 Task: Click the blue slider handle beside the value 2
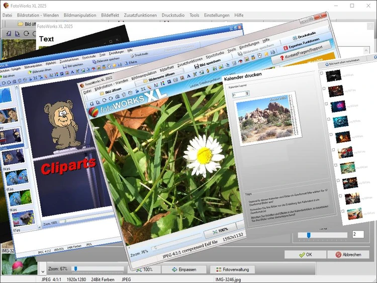[x=309, y=235]
